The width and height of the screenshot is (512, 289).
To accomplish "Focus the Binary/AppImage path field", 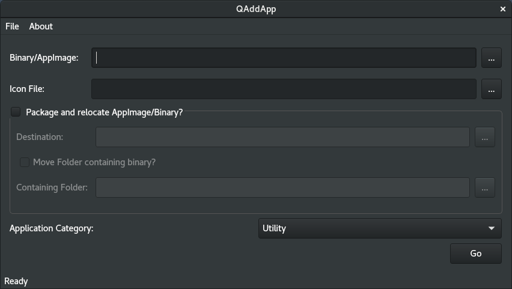I will coord(284,58).
